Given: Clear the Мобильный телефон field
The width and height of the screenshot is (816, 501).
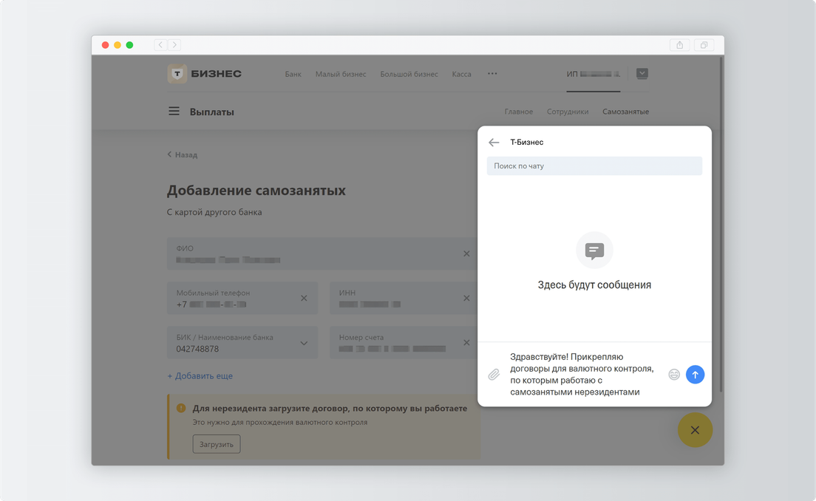Looking at the screenshot, I should [304, 298].
